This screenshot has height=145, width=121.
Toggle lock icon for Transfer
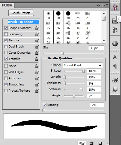tap(37, 59)
